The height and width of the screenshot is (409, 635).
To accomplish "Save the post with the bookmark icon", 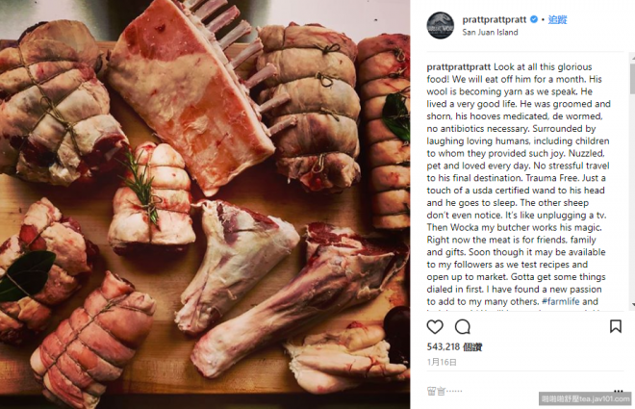I will pos(616,326).
